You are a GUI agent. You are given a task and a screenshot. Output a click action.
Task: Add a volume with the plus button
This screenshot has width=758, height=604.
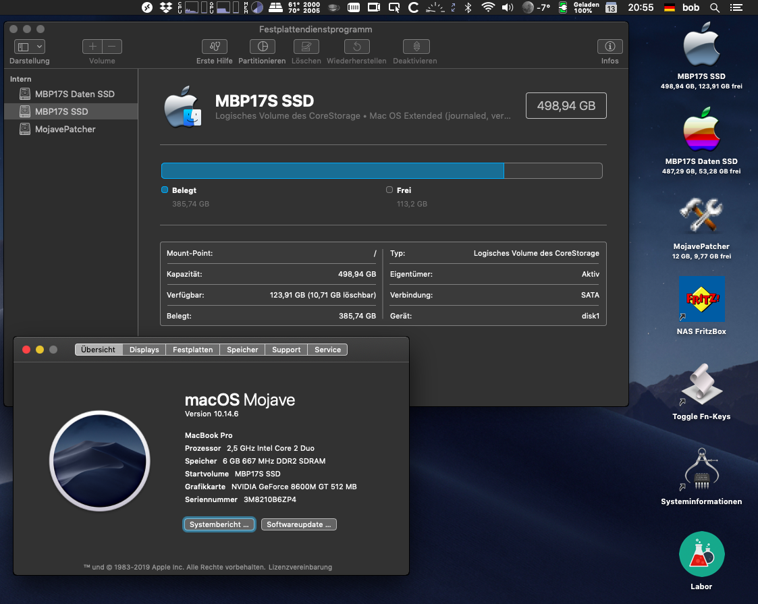92,47
